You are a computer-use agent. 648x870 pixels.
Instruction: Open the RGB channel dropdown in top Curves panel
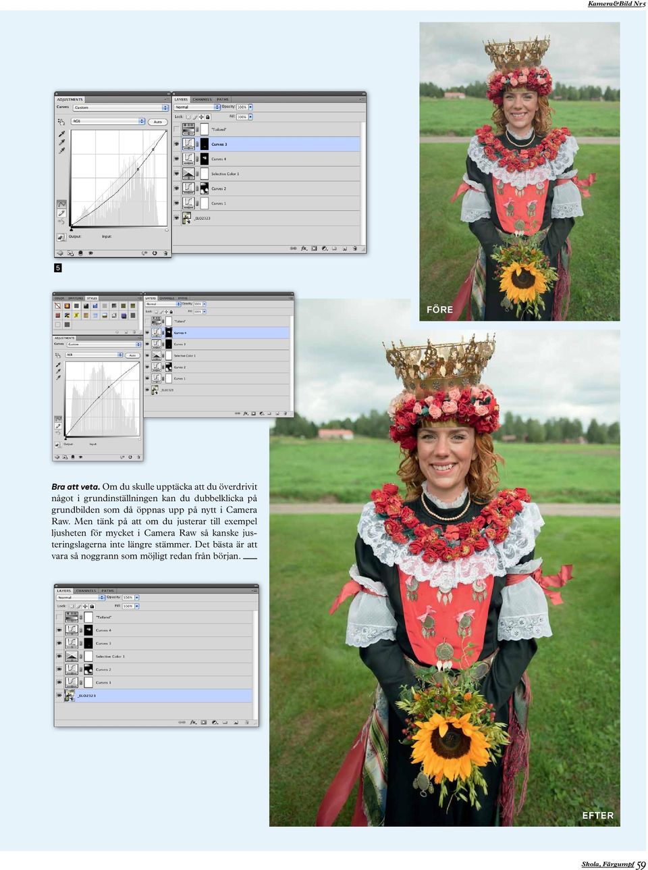pos(108,122)
